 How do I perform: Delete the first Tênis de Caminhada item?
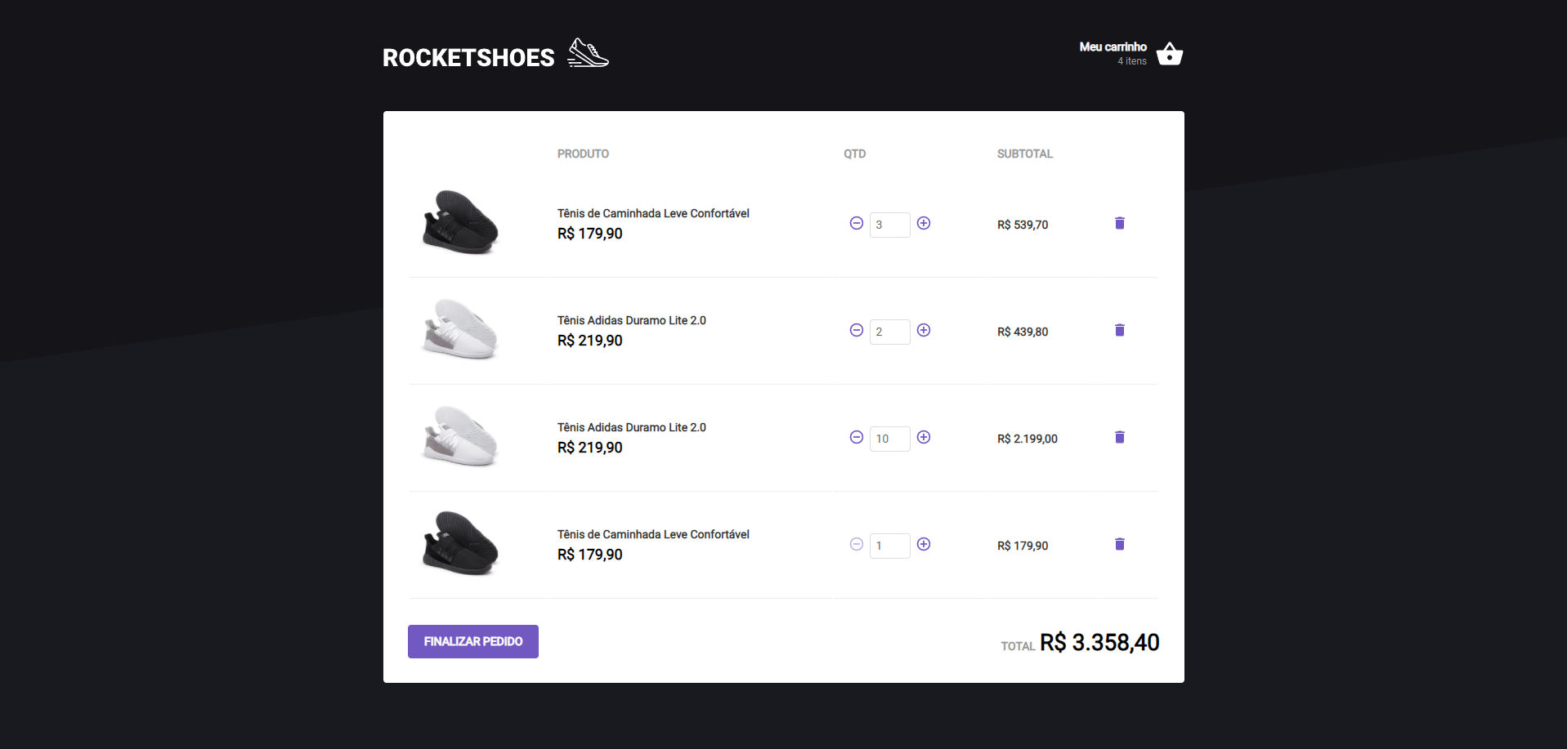pyautogui.click(x=1119, y=223)
